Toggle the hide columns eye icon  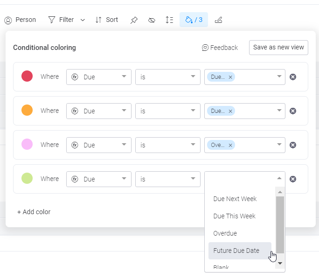point(152,20)
